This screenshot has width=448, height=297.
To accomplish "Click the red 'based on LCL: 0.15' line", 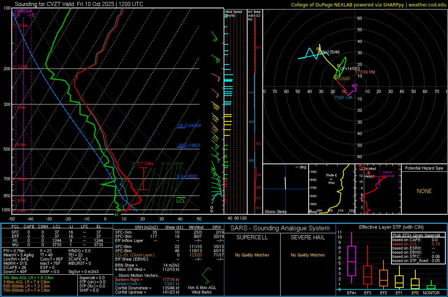I will (416, 244).
